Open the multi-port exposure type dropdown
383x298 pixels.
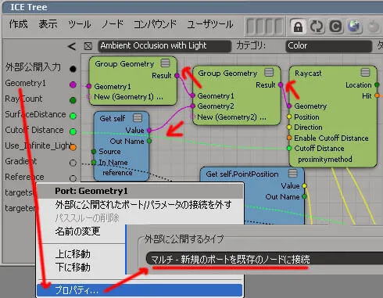pos(264,259)
